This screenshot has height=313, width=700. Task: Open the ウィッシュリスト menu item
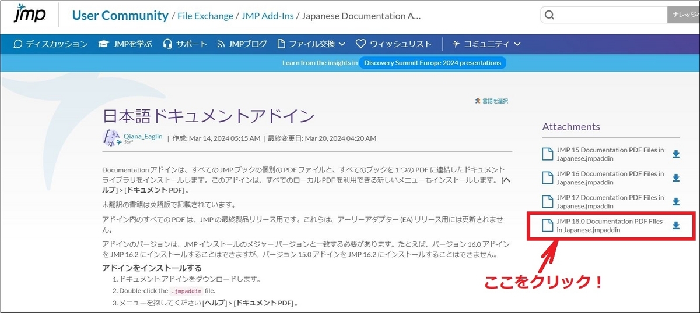click(400, 44)
